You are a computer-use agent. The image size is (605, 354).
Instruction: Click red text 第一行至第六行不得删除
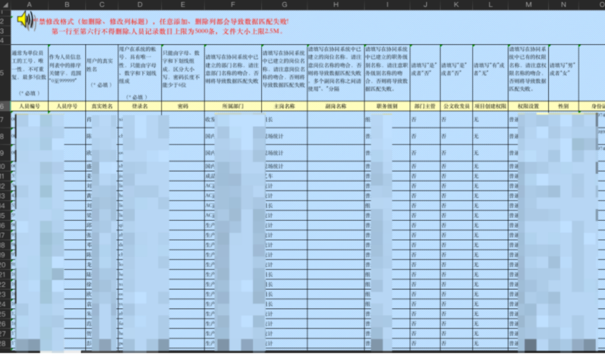(x=168, y=32)
